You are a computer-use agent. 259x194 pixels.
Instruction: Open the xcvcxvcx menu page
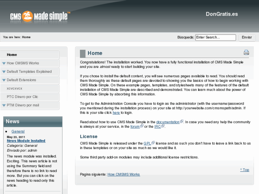[30, 89]
